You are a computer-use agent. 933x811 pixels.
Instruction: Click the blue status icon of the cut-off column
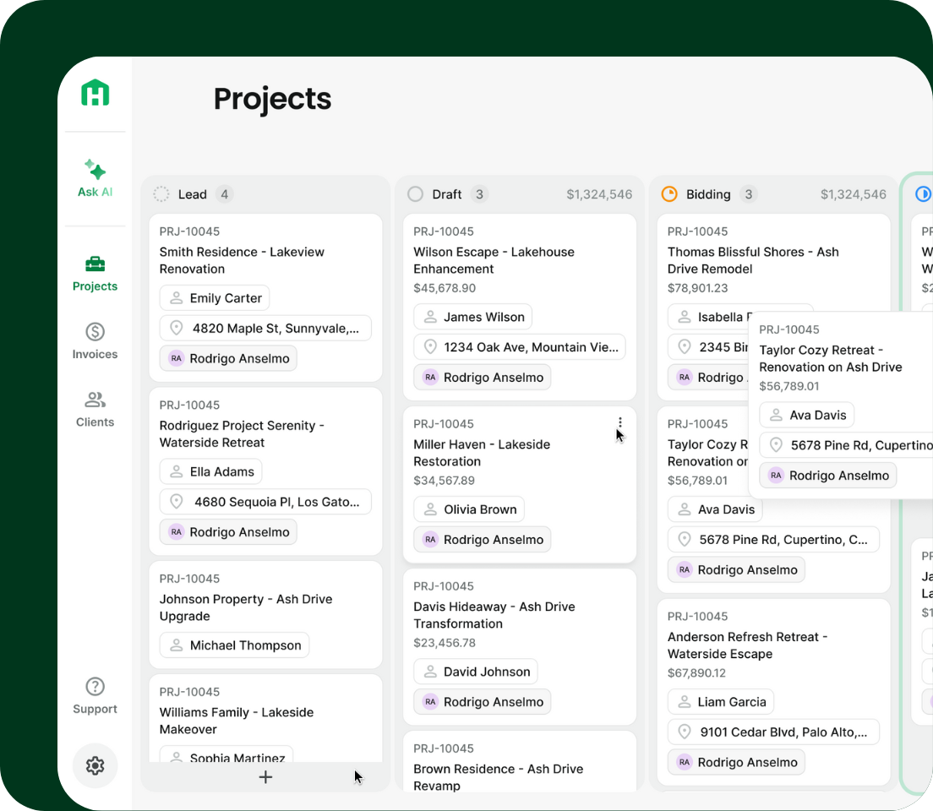(924, 194)
